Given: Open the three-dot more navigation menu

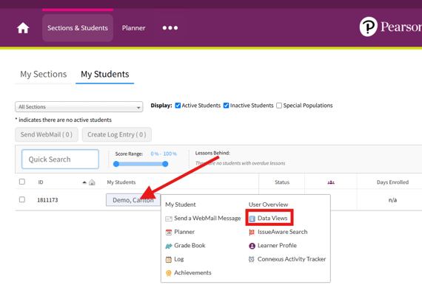Looking at the screenshot, I should 170,28.
